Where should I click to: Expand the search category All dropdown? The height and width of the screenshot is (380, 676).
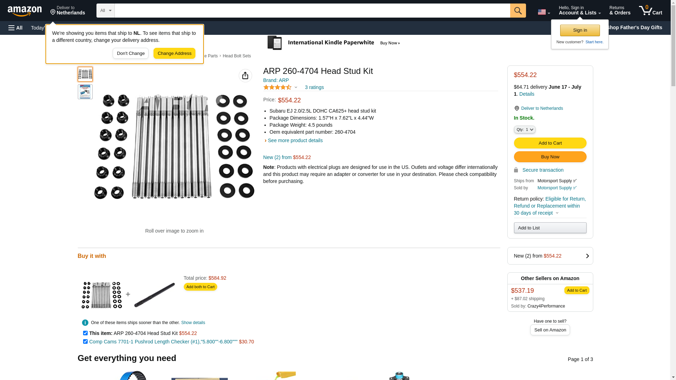[x=106, y=11]
